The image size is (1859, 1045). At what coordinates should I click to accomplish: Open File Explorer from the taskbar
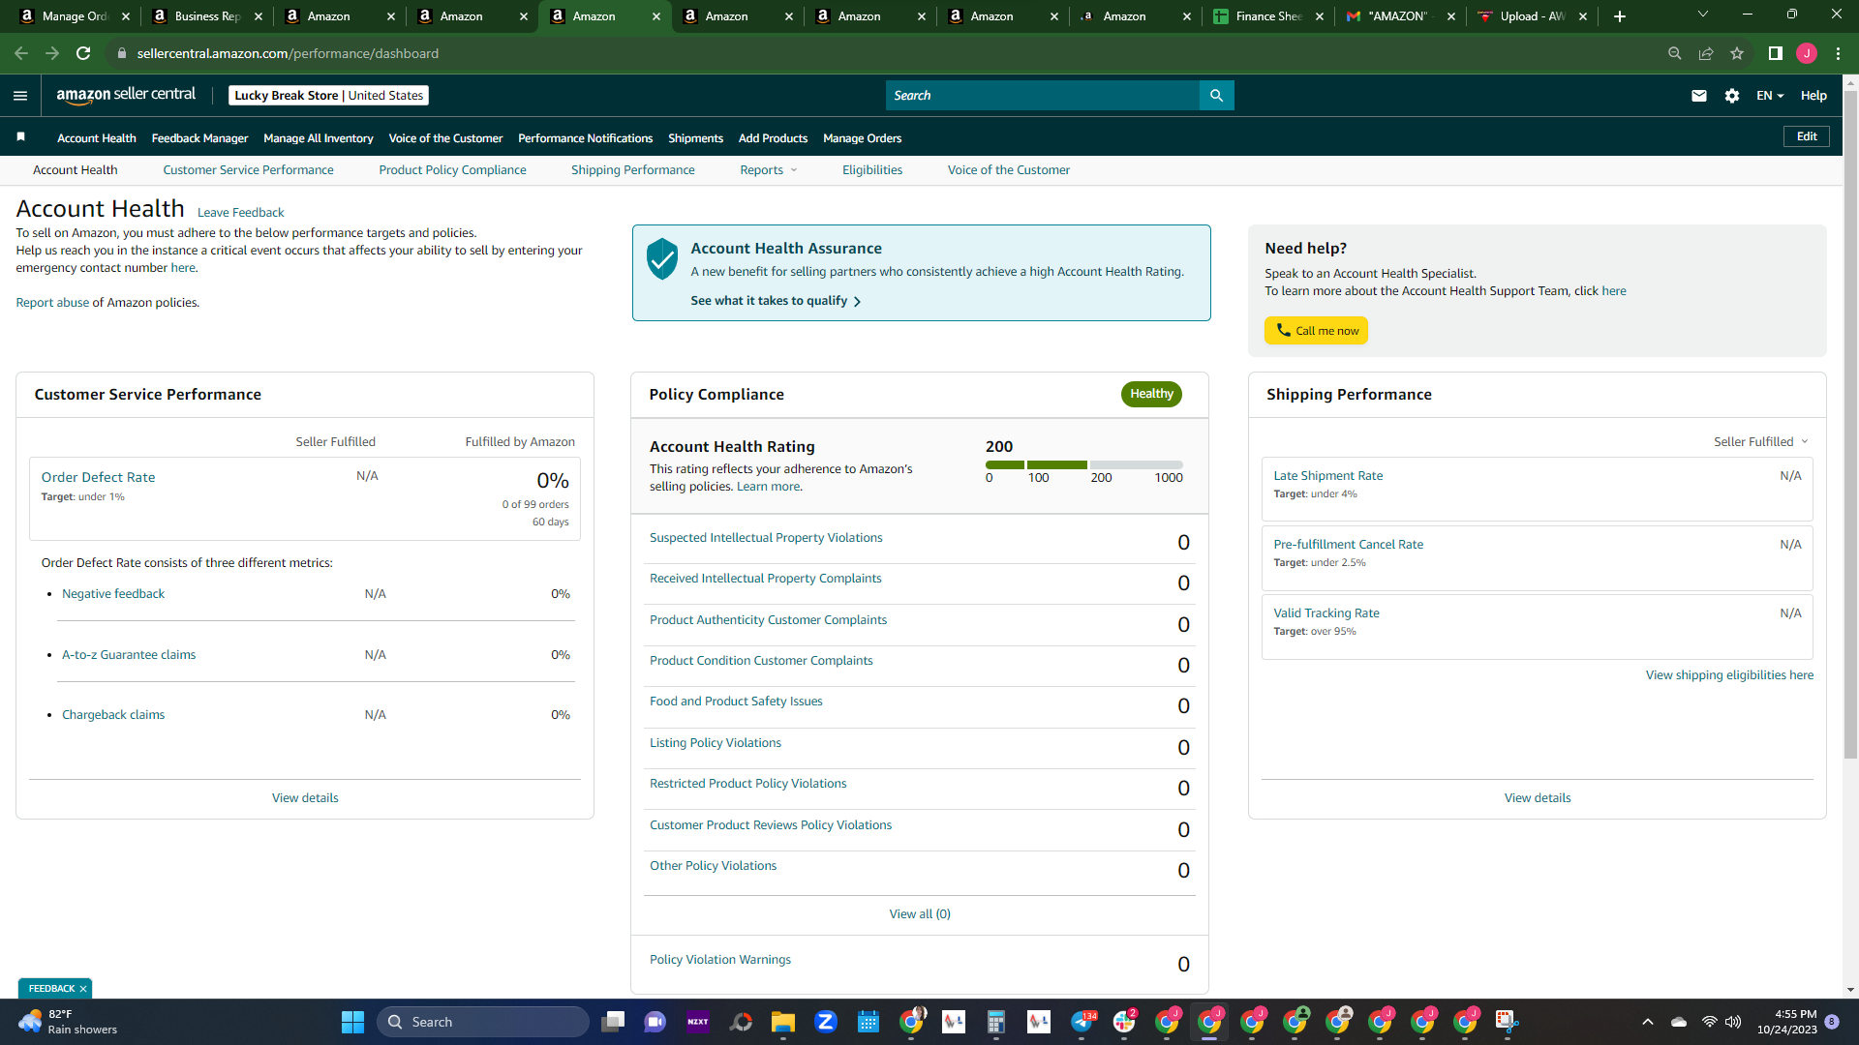coord(783,1022)
